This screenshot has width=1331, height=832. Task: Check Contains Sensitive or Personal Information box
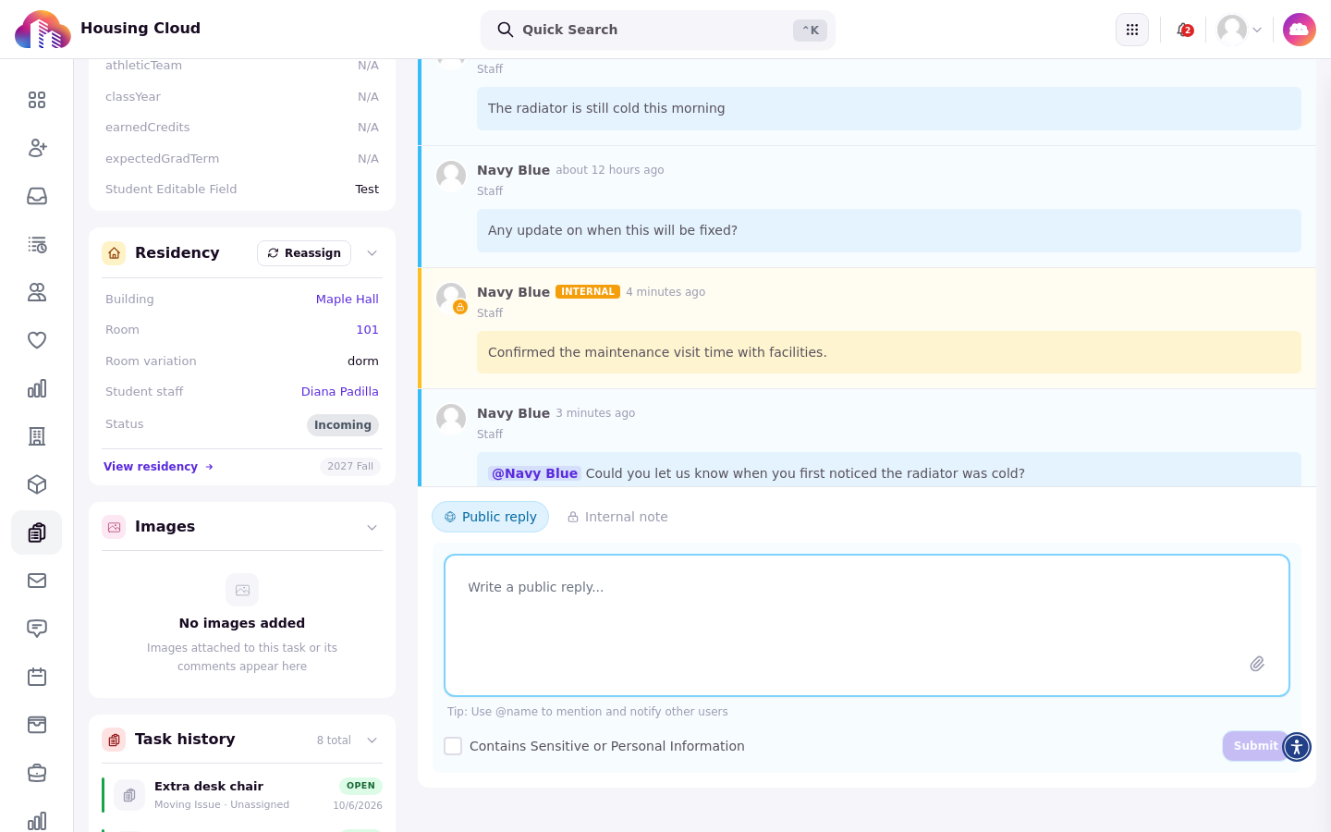453,746
